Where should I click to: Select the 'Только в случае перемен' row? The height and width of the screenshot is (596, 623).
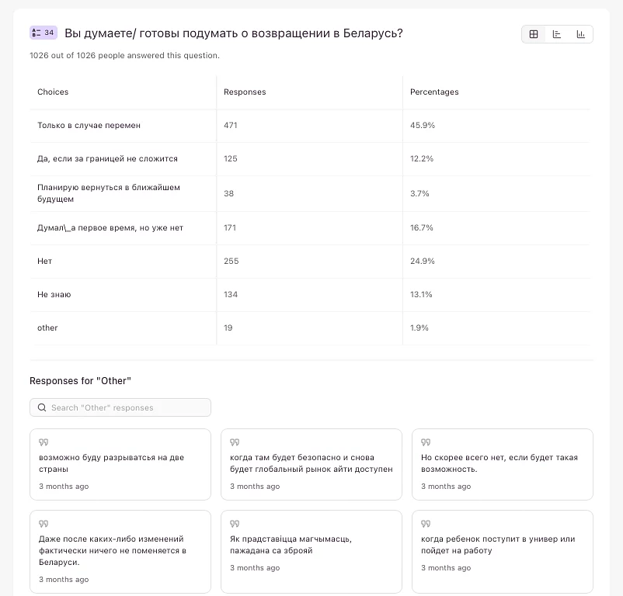click(89, 125)
